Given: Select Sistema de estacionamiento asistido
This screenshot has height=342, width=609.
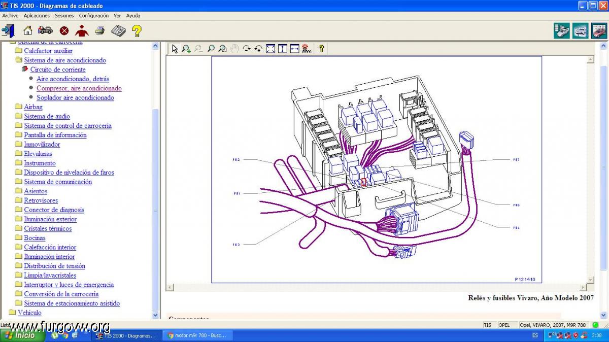Looking at the screenshot, I should pyautogui.click(x=72, y=303).
